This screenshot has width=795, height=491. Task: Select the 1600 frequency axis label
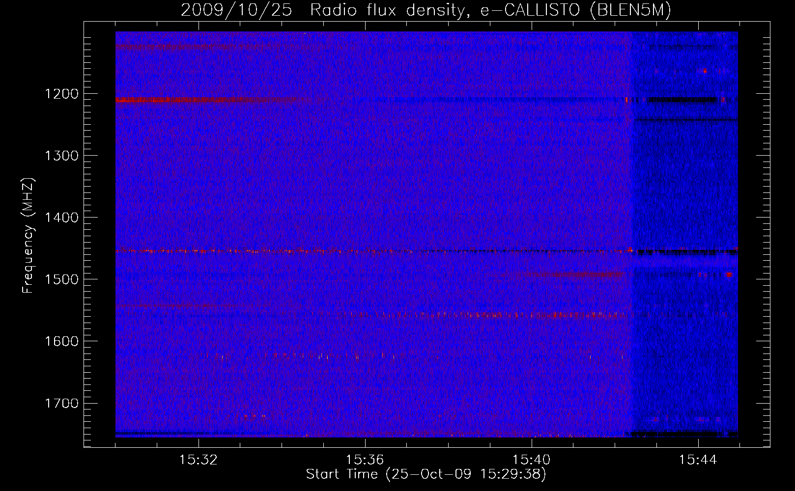pos(61,341)
